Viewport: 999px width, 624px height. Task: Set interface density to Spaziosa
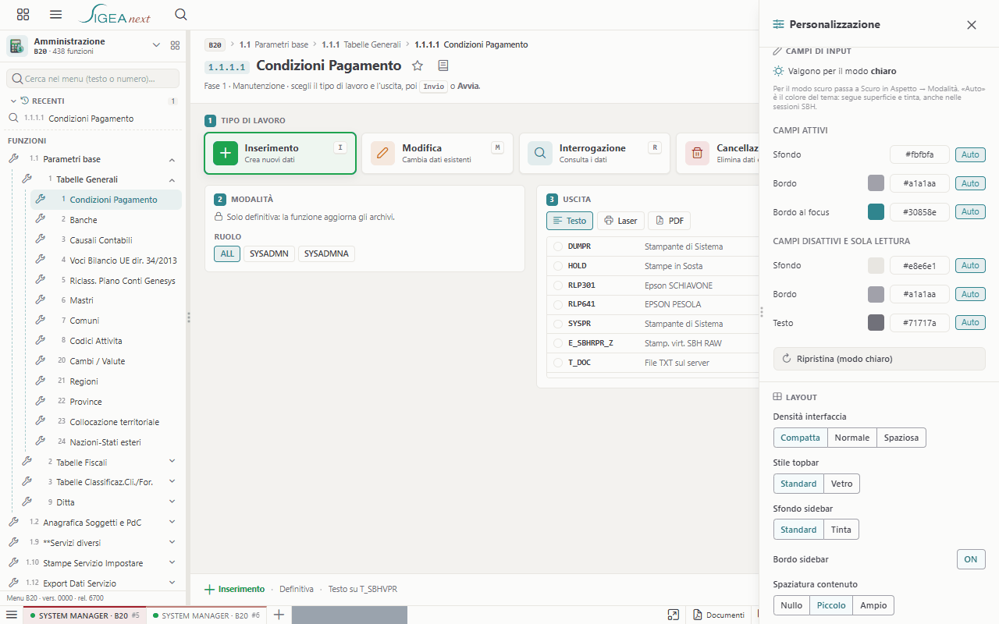click(x=901, y=438)
